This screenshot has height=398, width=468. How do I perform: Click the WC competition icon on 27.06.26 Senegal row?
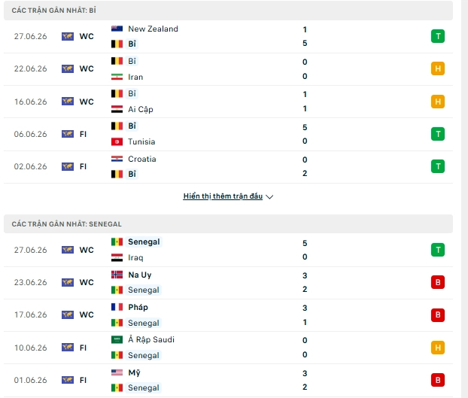[68, 250]
